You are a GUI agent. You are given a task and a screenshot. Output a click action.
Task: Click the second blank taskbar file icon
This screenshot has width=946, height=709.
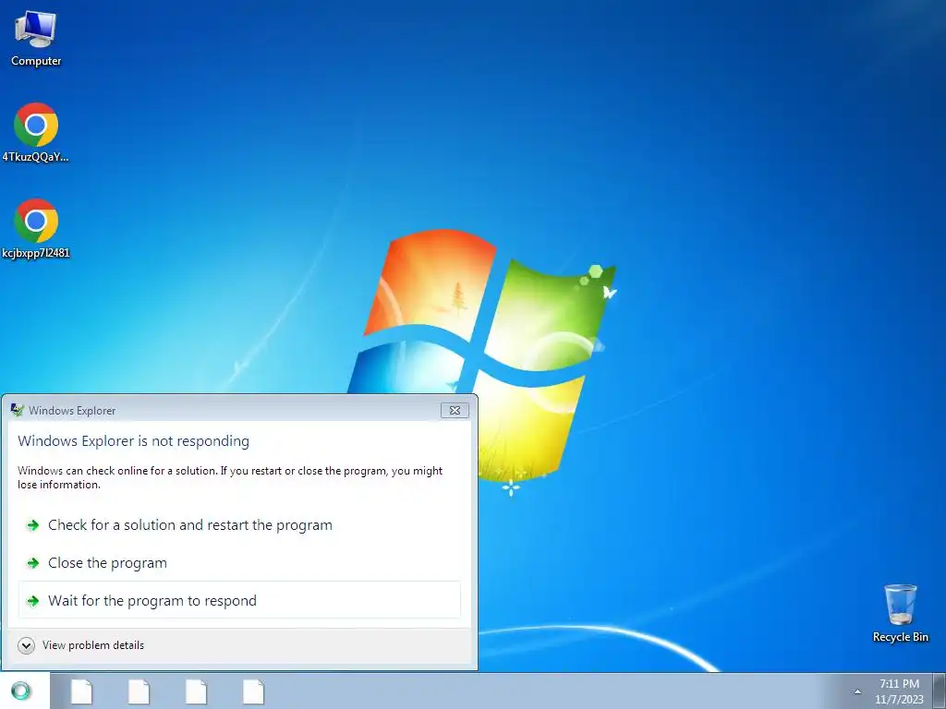[x=139, y=691]
